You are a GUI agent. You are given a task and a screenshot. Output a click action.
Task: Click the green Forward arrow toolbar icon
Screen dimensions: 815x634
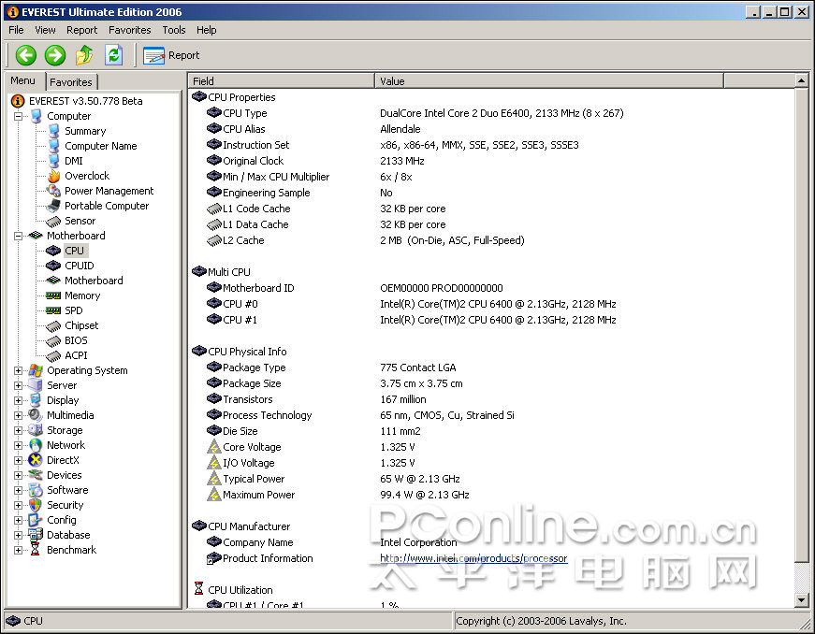(x=55, y=55)
